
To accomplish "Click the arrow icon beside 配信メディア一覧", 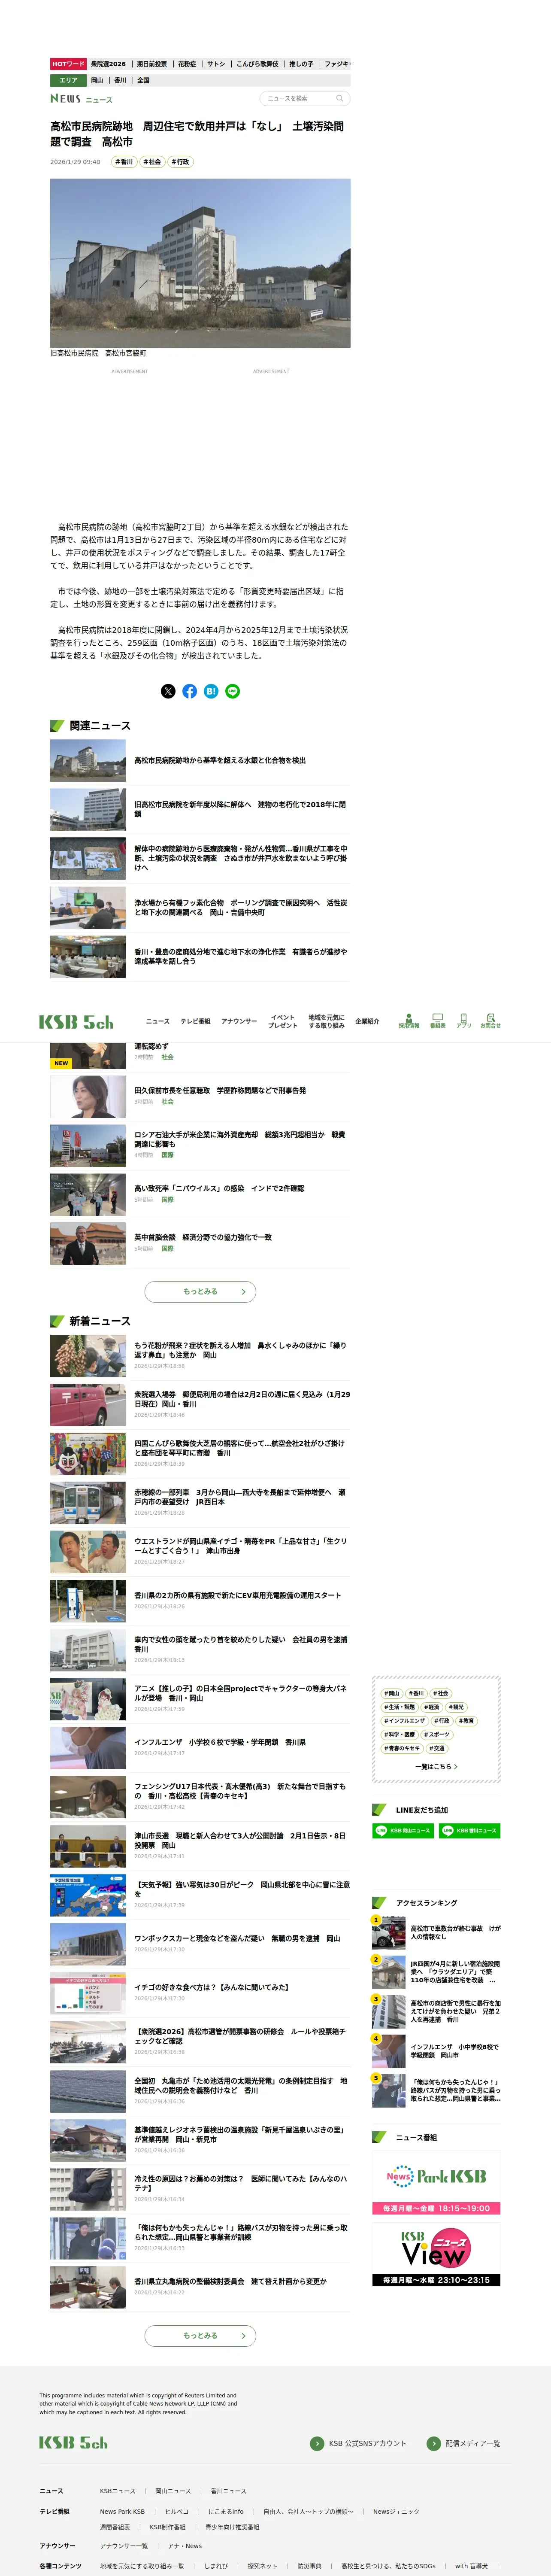I will (x=433, y=2443).
